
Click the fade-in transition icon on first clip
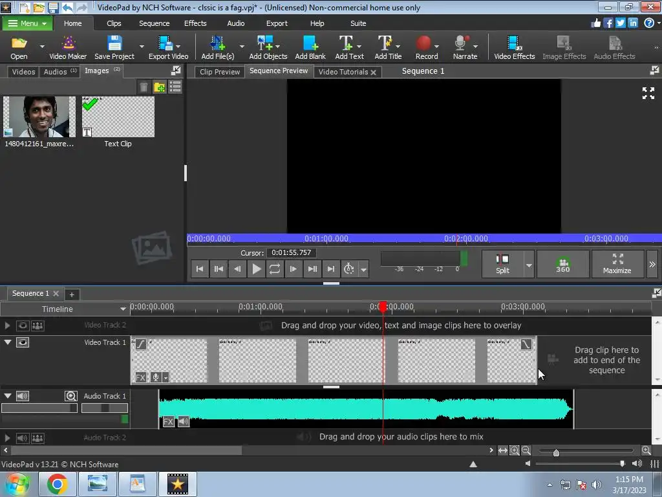141,344
